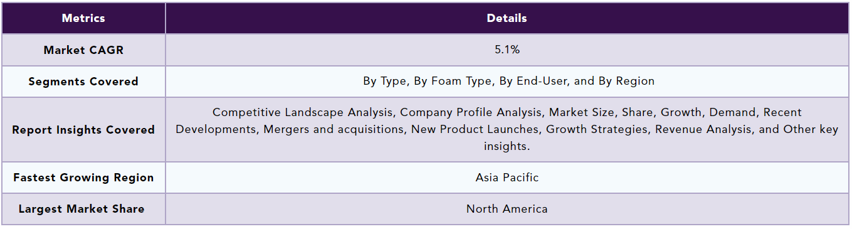Click the By Region text

click(628, 81)
